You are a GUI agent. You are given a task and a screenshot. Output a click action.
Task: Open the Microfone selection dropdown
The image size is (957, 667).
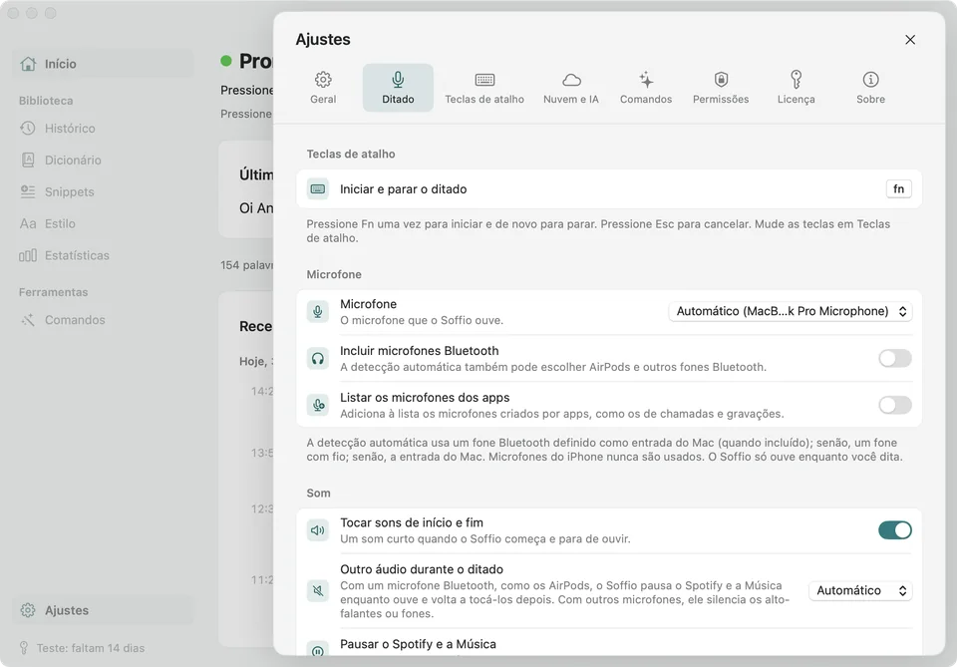point(791,311)
